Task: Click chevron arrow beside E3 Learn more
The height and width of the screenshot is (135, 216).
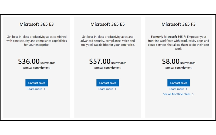Action: [45, 89]
